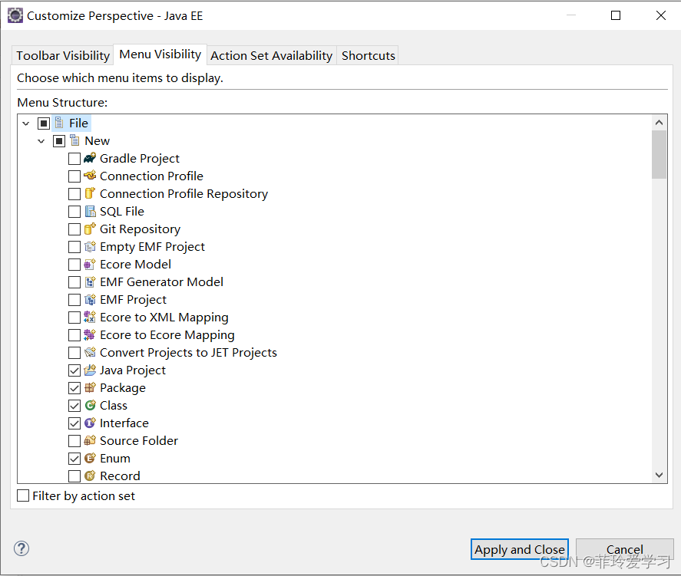Select the Ecore Model row label
681x576 pixels.
(x=135, y=264)
